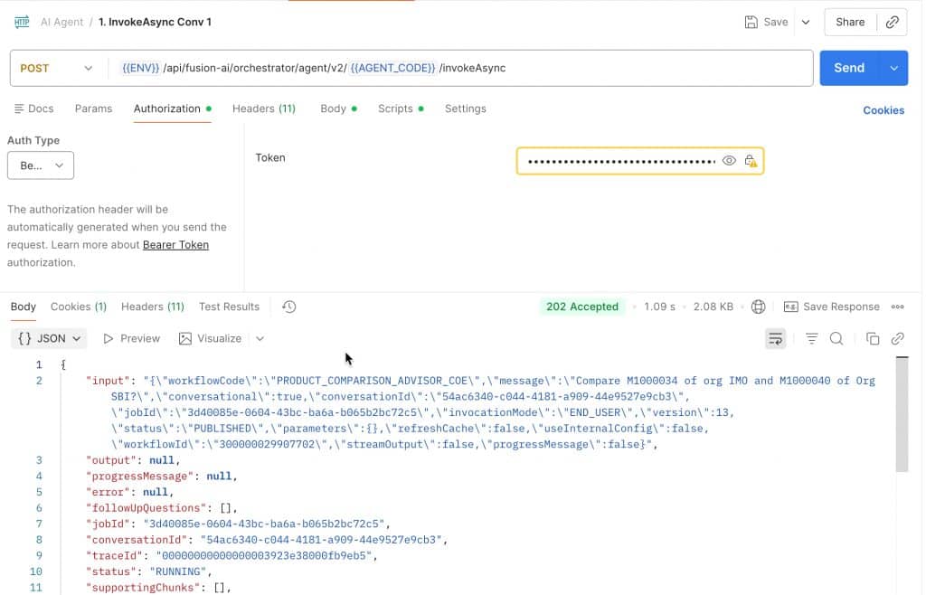Toggle word wrap in response body
Image resolution: width=926 pixels, height=595 pixels.
(775, 338)
